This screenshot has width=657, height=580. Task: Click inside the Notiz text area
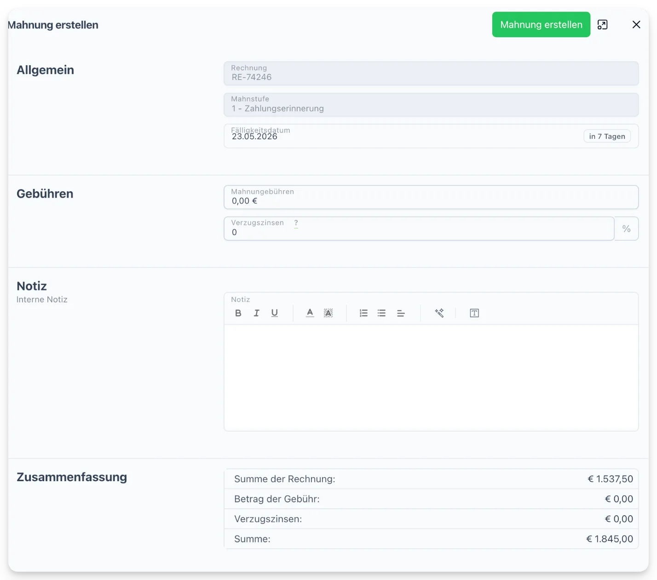(431, 378)
